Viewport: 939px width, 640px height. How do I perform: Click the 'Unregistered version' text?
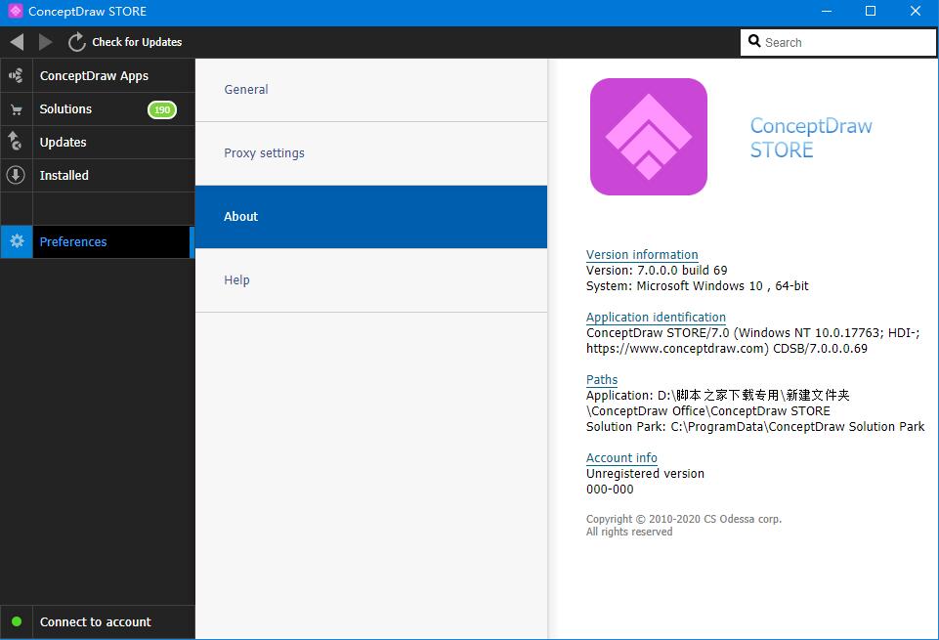click(x=645, y=474)
